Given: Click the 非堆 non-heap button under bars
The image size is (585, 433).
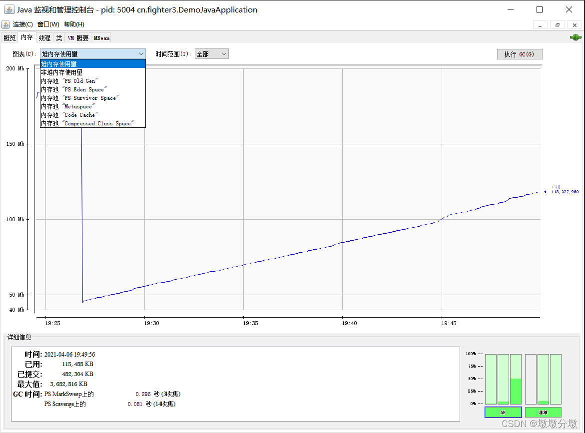Looking at the screenshot, I should [543, 412].
